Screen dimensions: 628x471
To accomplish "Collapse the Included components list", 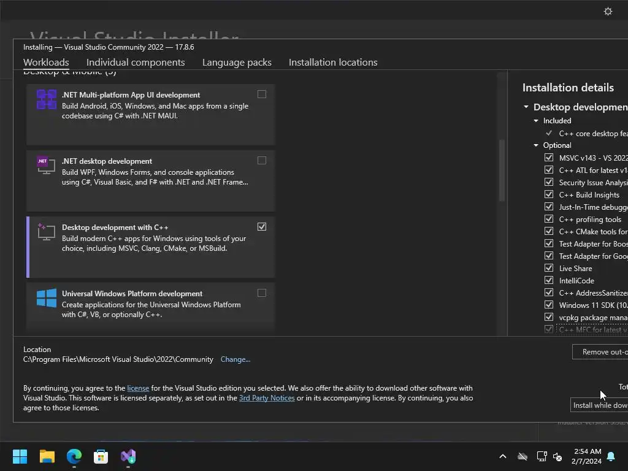I will (536, 121).
